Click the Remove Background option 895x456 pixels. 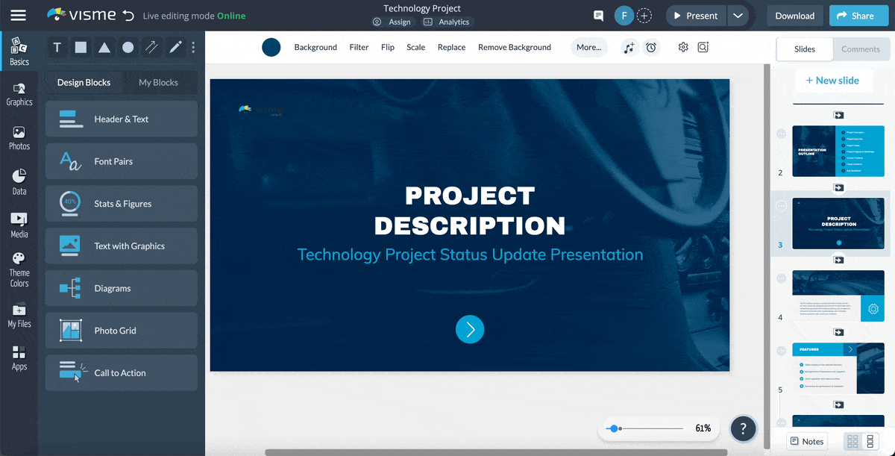[x=514, y=47]
